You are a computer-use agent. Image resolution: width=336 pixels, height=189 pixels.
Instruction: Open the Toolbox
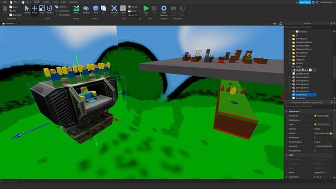pos(86,9)
